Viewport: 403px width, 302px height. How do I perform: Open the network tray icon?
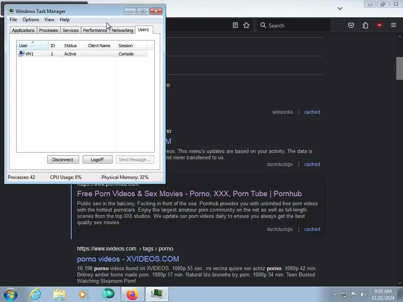tap(344, 295)
